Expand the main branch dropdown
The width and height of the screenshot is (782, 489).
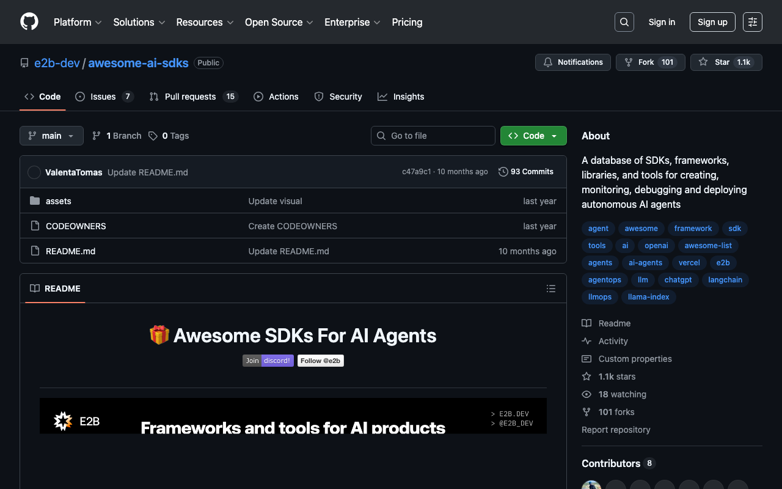click(51, 136)
